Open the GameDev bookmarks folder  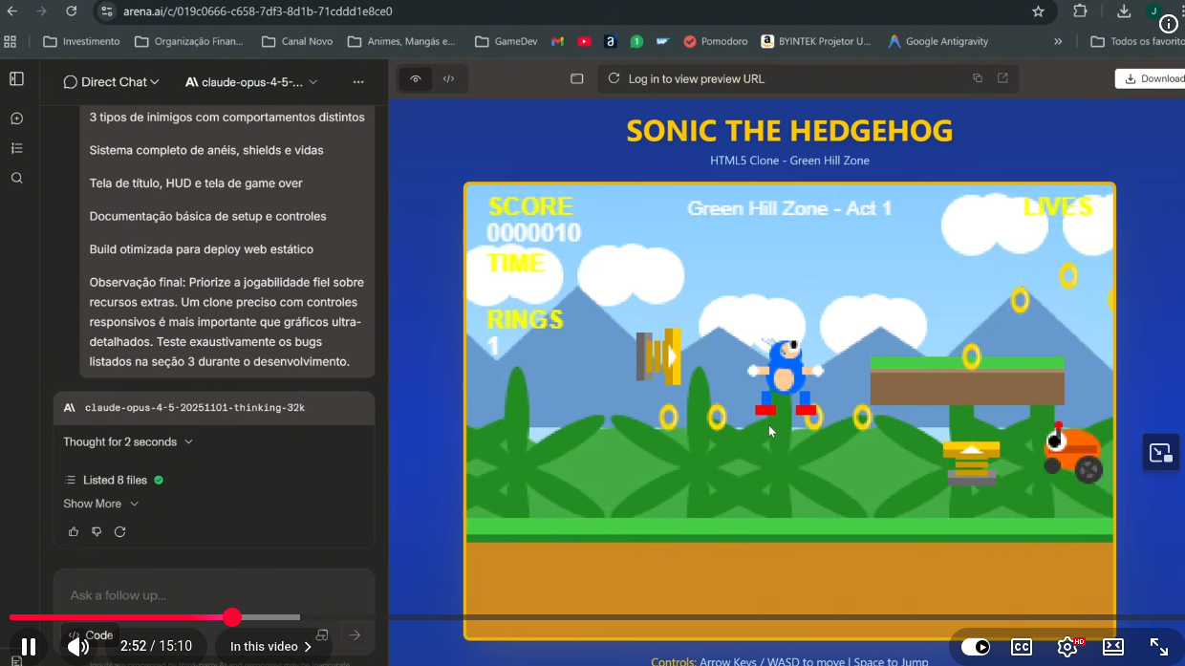(506, 41)
